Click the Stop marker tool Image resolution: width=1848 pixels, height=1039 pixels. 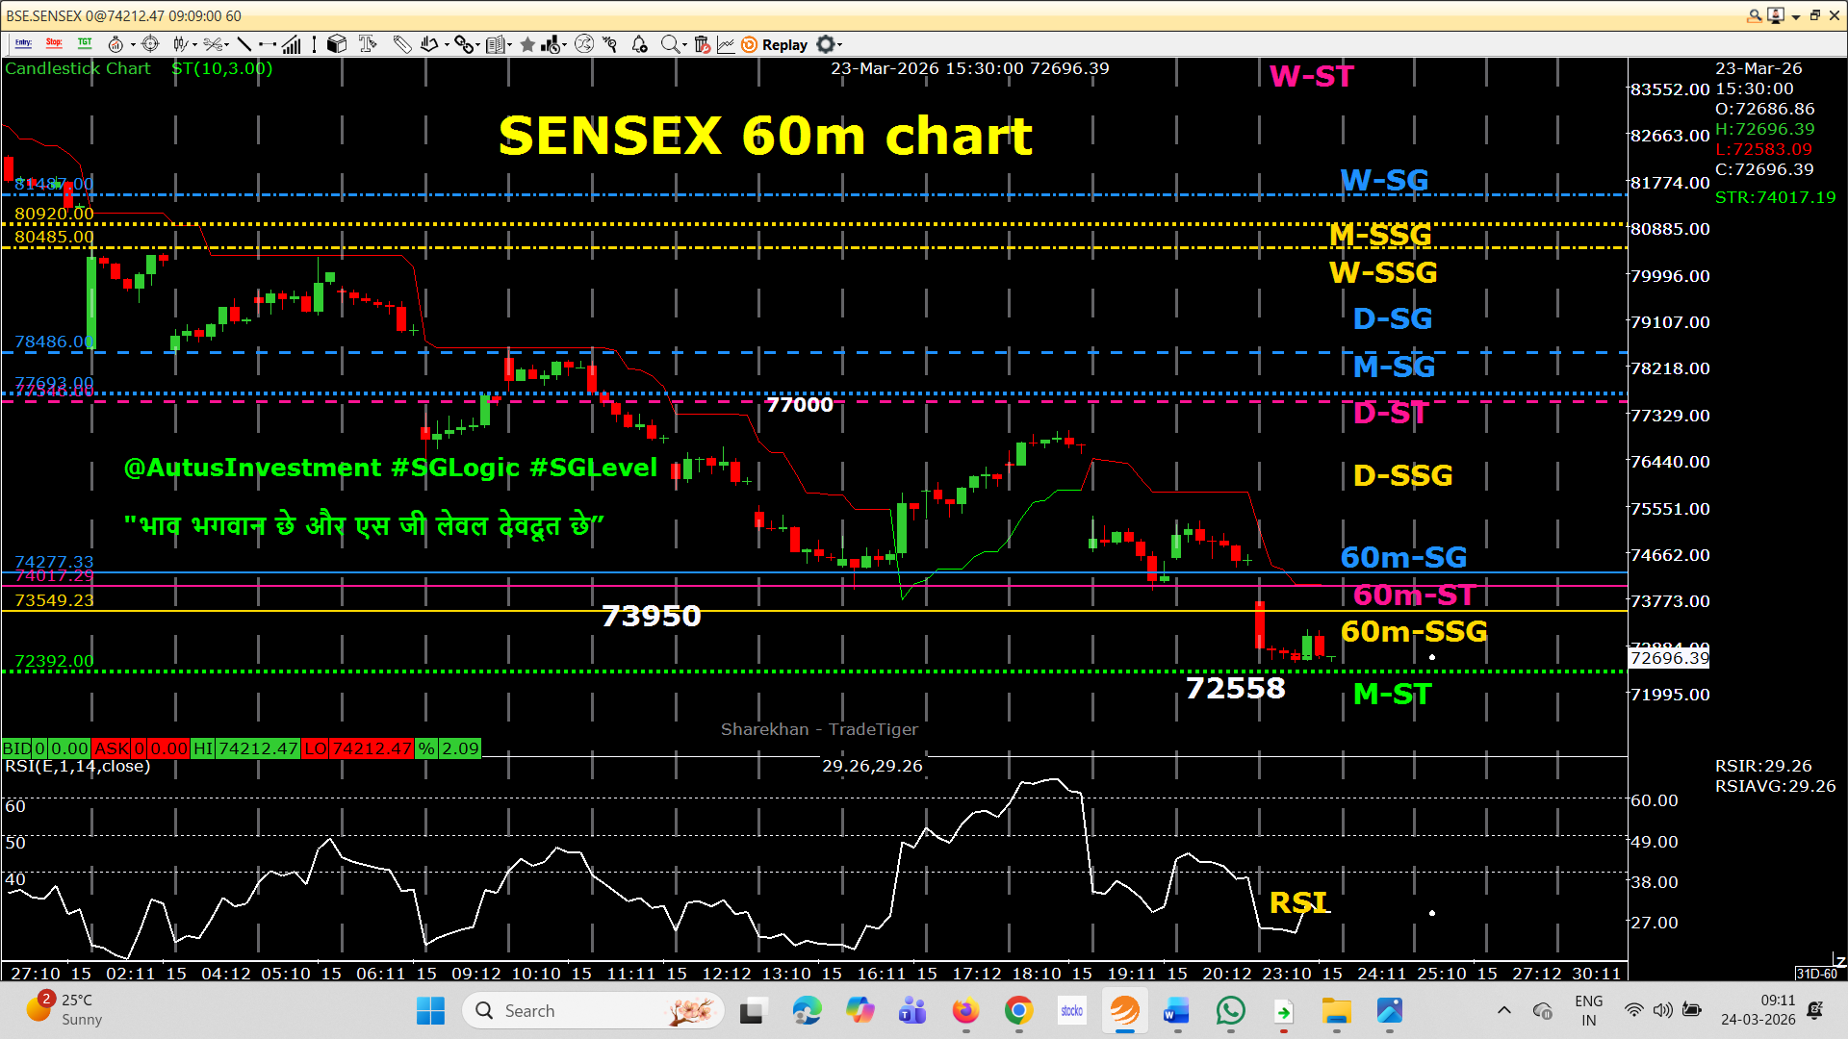54,44
